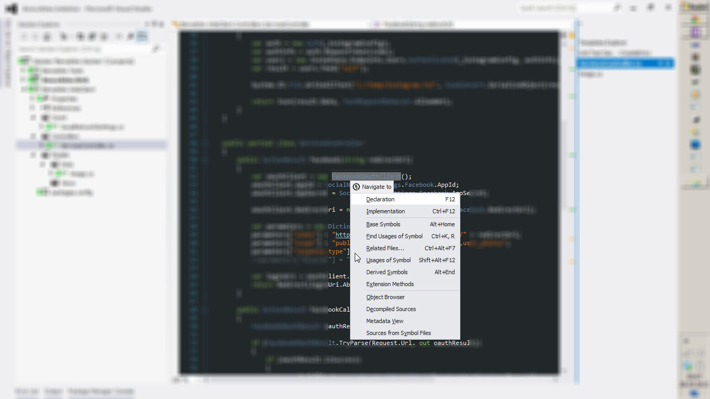
Task: Open the Object Browser menu item
Action: pyautogui.click(x=385, y=297)
